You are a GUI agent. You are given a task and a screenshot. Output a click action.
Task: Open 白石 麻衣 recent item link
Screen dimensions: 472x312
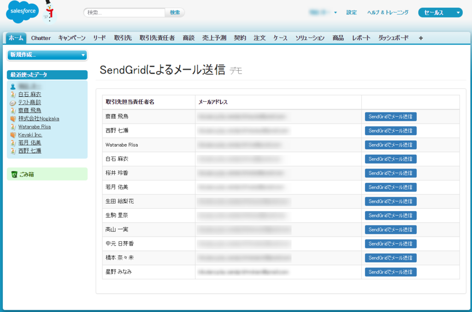tap(29, 94)
